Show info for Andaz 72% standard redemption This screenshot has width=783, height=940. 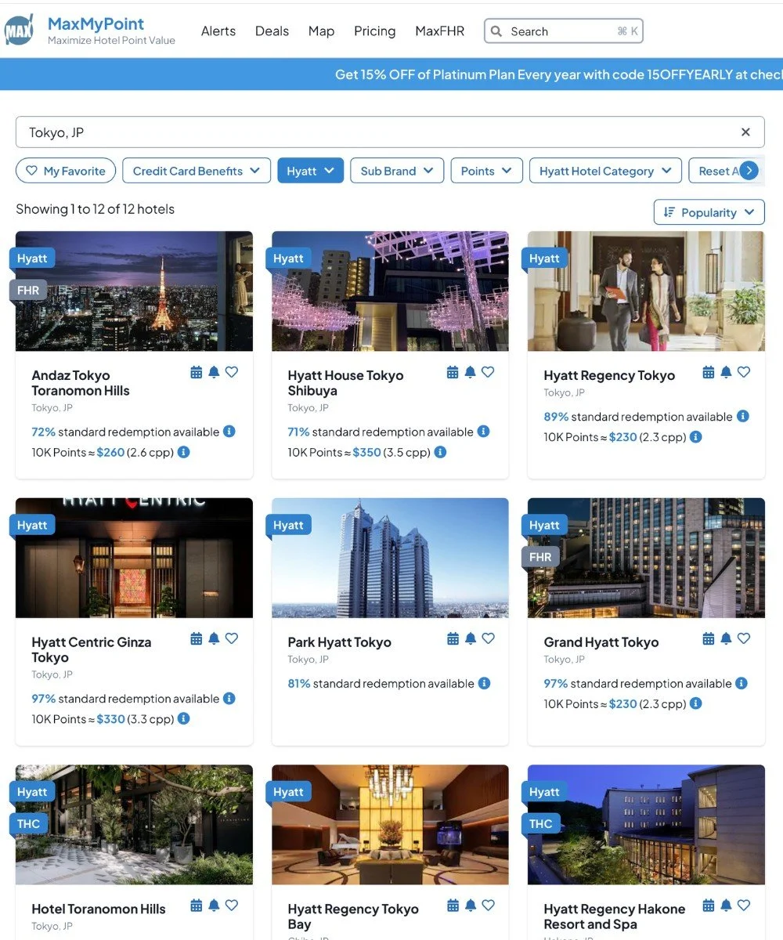[229, 432]
